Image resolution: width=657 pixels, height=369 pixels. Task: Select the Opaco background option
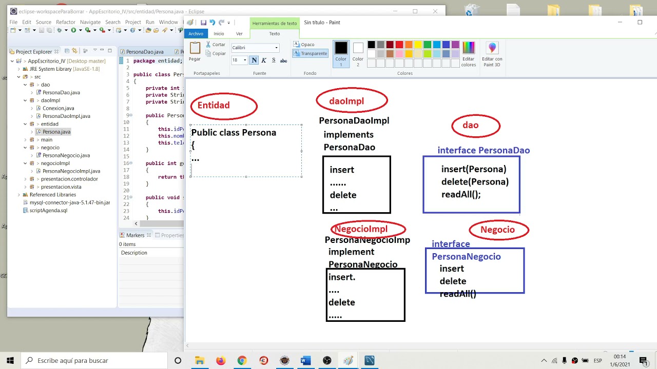pyautogui.click(x=304, y=45)
